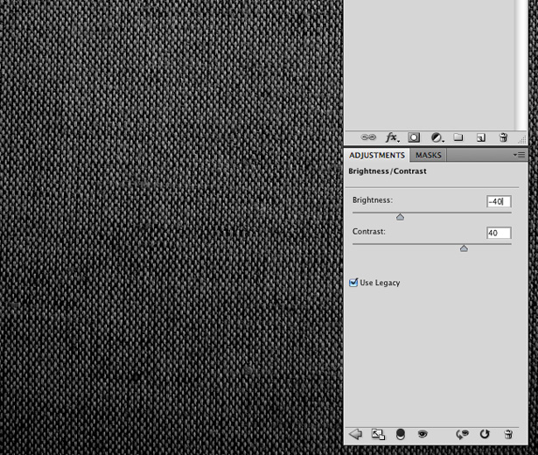
Task: Add a layer mask
Action: [414, 137]
